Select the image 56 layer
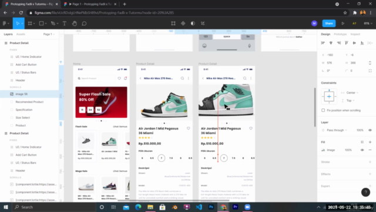 (x=29, y=94)
